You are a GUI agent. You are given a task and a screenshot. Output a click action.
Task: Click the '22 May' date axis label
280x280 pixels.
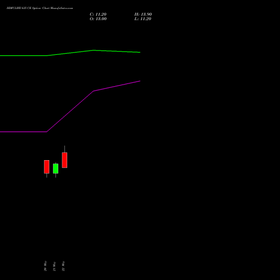pos(63,266)
